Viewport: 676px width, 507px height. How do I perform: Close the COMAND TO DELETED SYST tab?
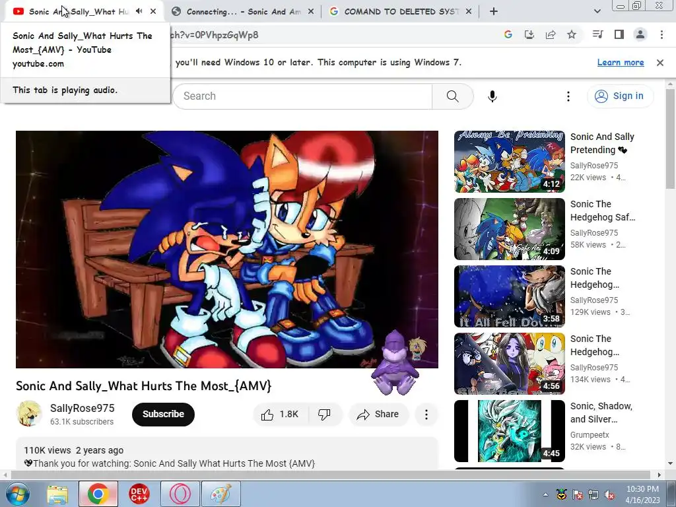469,12
